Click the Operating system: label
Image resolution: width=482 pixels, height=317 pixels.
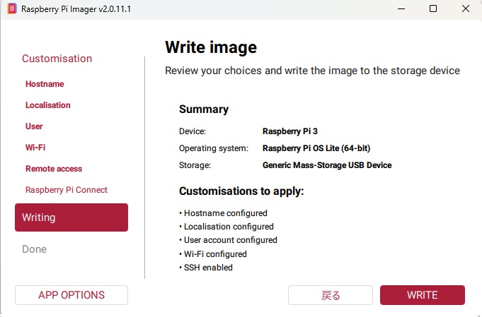point(214,148)
